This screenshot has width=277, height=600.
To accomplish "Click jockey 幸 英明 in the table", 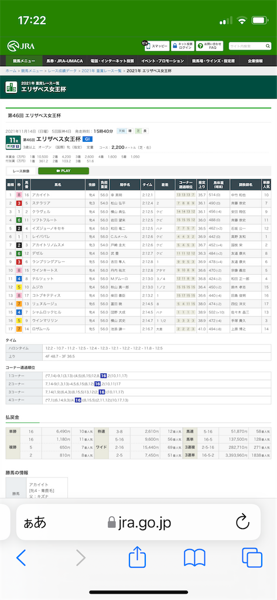I will [116, 195].
